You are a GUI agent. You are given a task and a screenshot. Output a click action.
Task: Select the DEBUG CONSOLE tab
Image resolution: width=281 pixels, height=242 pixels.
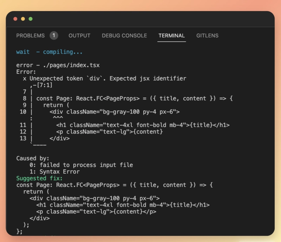(124, 35)
